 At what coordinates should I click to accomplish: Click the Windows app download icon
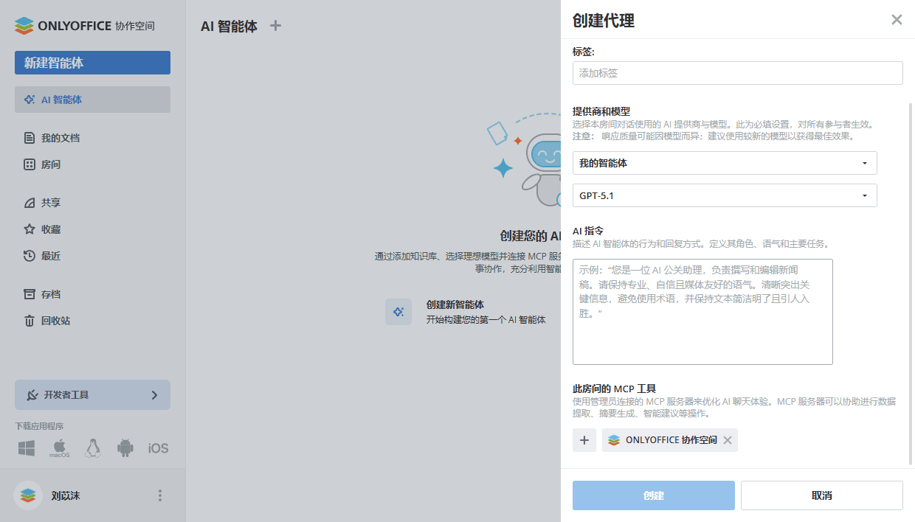coord(27,448)
